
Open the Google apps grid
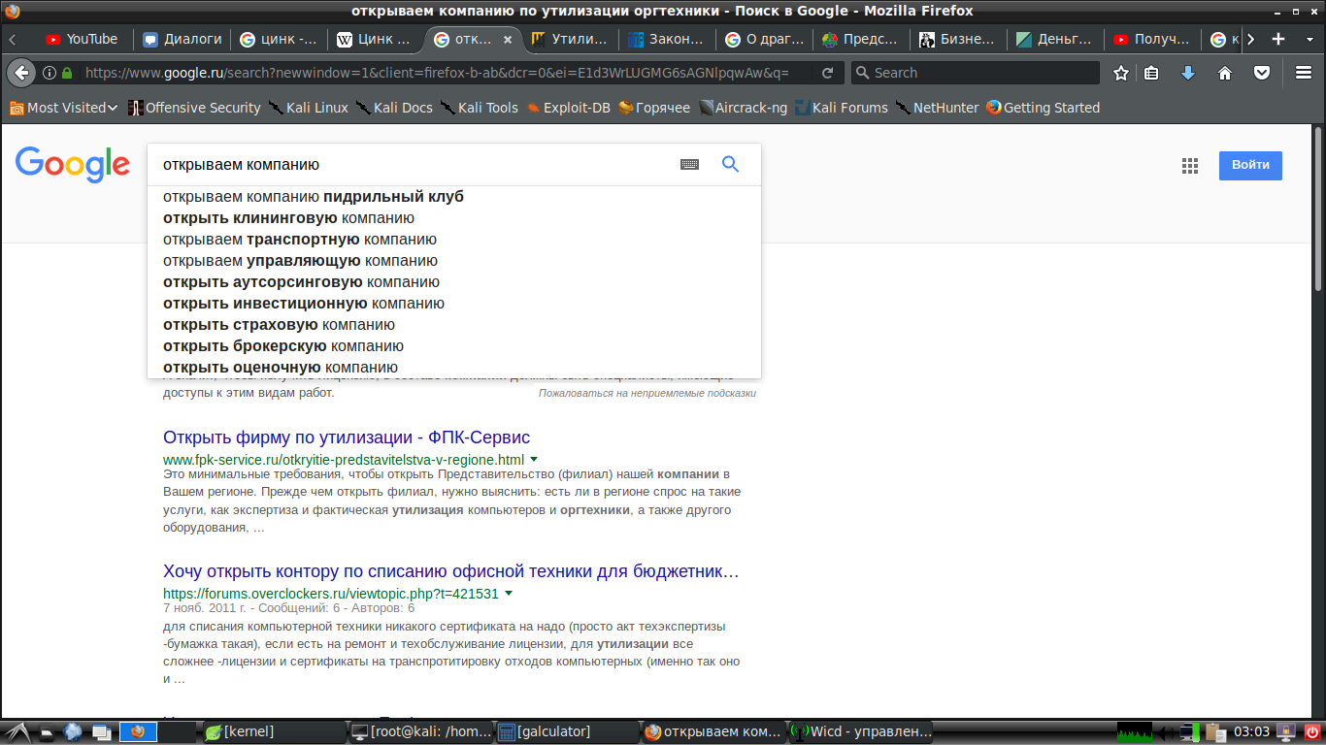pyautogui.click(x=1190, y=166)
